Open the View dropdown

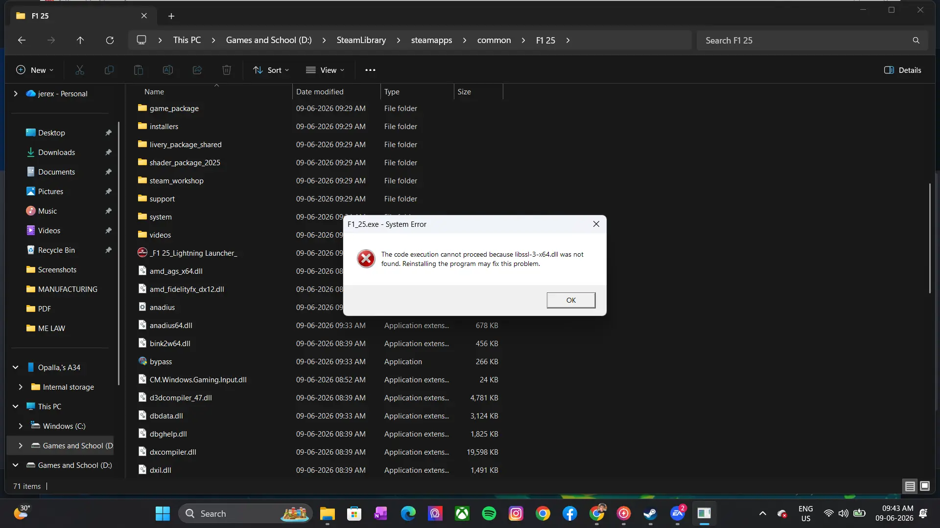click(x=325, y=70)
